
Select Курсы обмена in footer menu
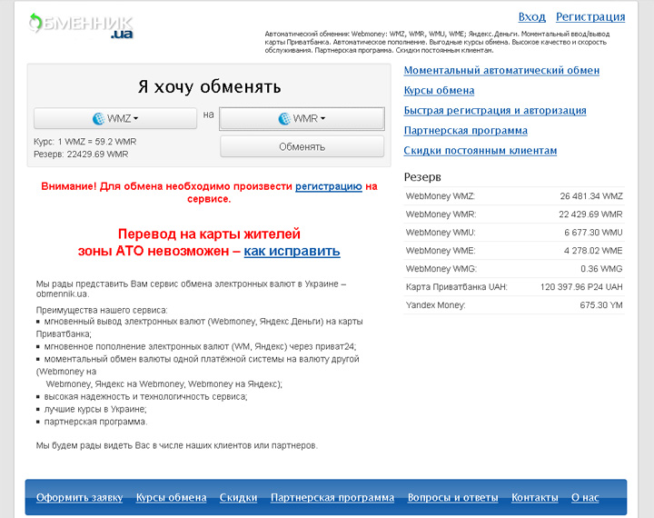(171, 497)
